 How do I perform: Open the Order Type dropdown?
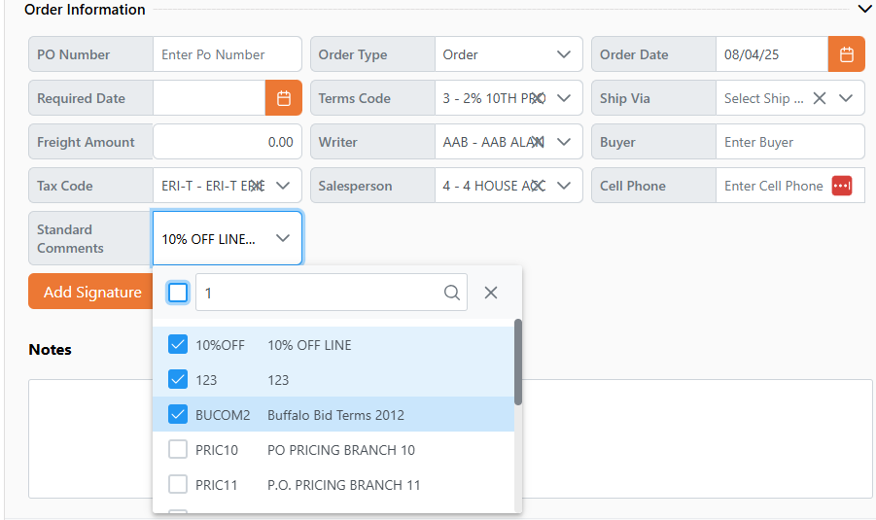(x=508, y=54)
